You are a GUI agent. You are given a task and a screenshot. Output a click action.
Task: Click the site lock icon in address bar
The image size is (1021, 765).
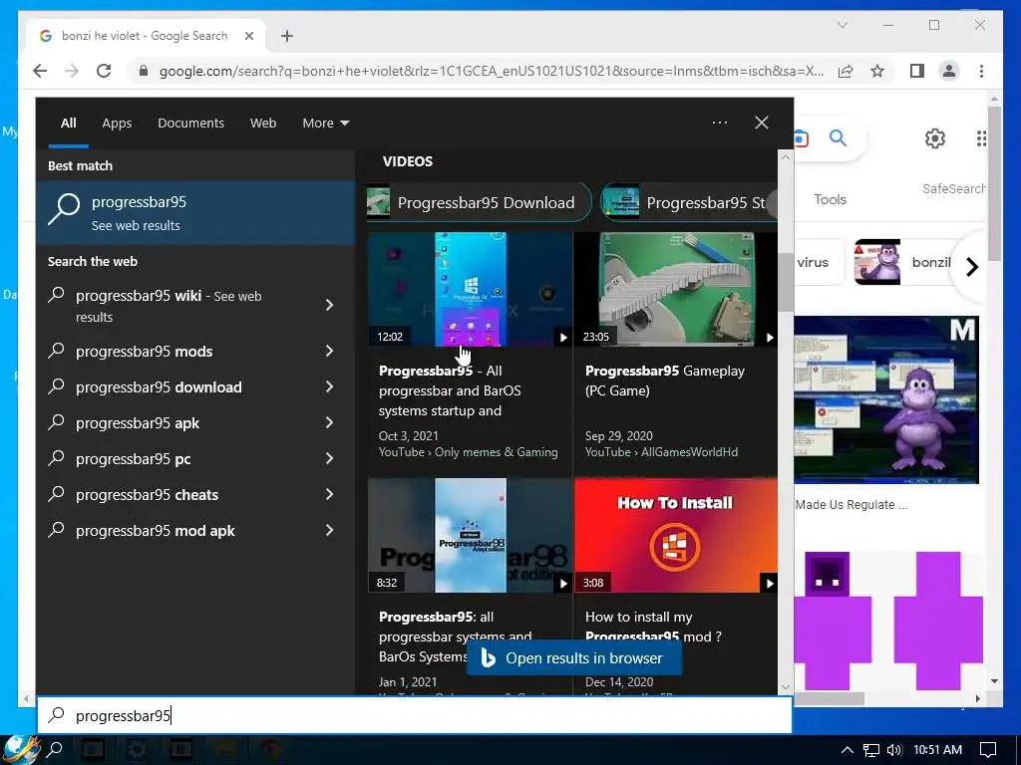point(144,71)
